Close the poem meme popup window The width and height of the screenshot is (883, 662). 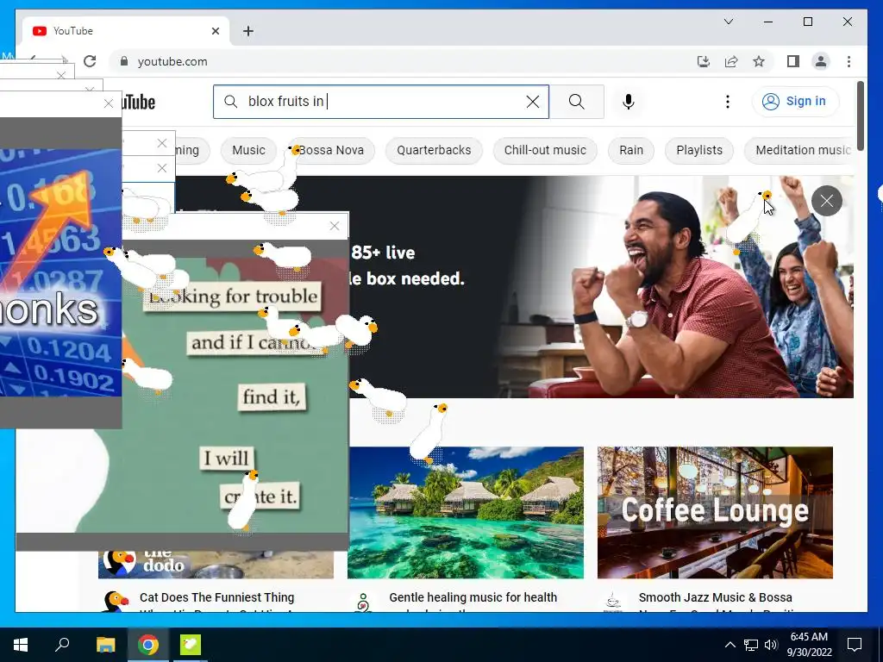pyautogui.click(x=334, y=227)
